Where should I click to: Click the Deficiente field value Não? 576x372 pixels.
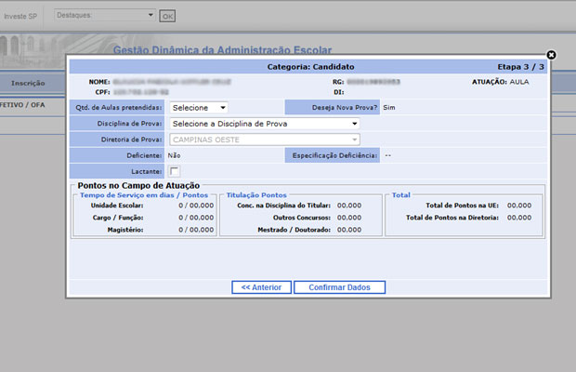tap(175, 155)
